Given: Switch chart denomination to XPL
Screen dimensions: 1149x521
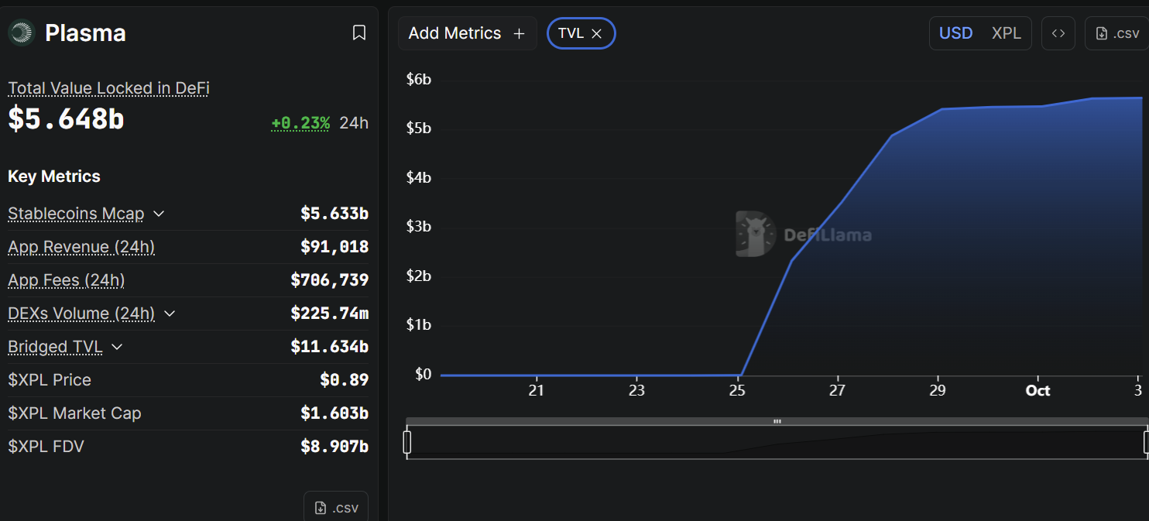Looking at the screenshot, I should click(1006, 33).
